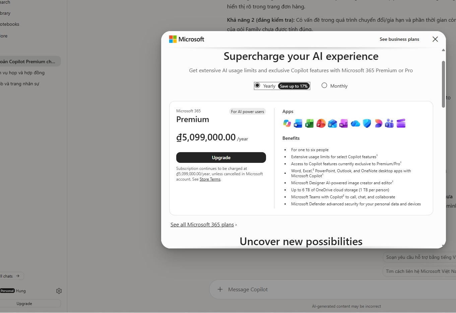Click the Word app icon
Viewport: 456px width, 313px height.
[298, 123]
